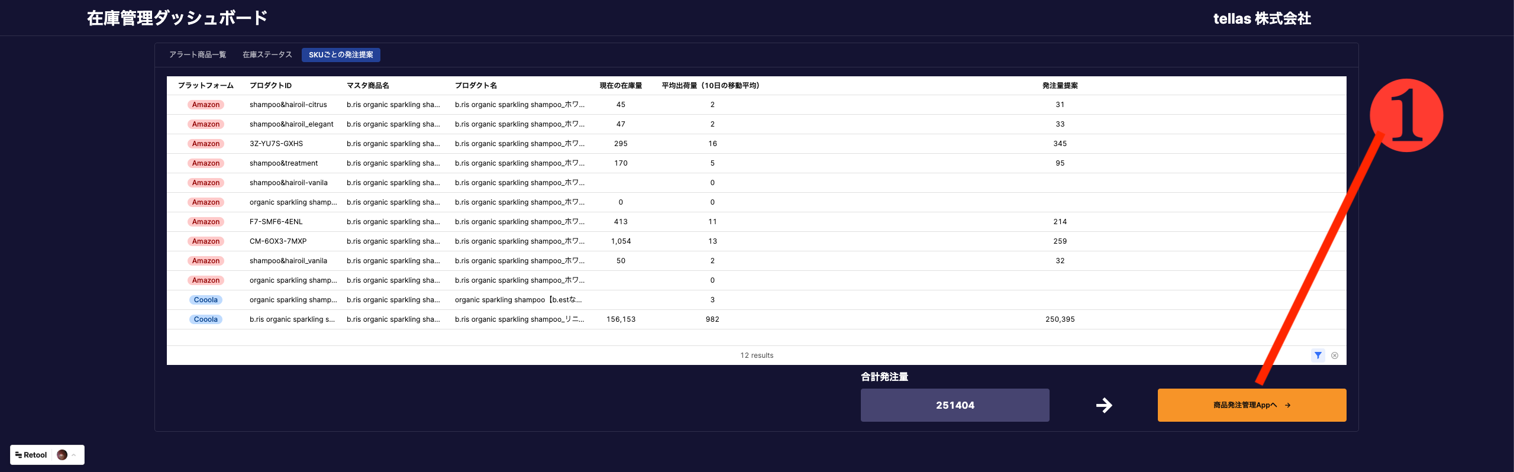
Task: Click the Cooola tag in the organic sparkling shampoo【b.est row
Action: point(206,300)
